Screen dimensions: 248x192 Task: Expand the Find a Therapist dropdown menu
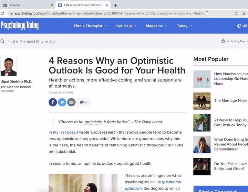point(90,26)
